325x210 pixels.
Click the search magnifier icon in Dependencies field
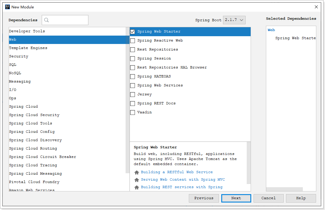tap(46, 20)
